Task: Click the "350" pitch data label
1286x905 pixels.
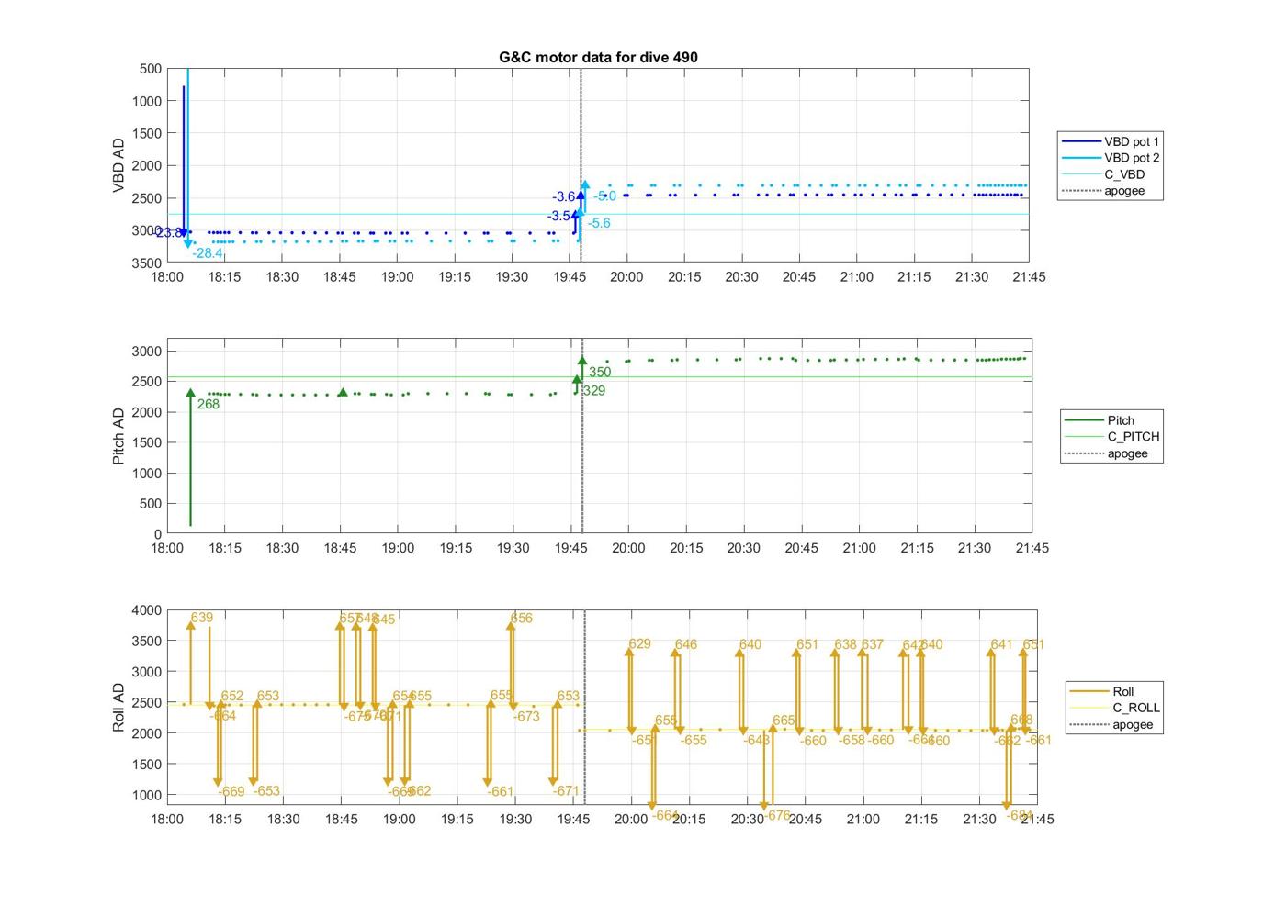Action: coord(600,372)
